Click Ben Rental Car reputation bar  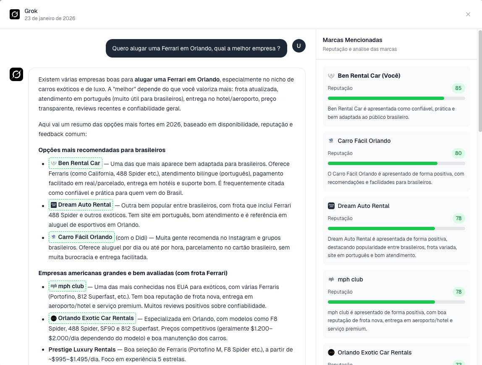(x=396, y=98)
